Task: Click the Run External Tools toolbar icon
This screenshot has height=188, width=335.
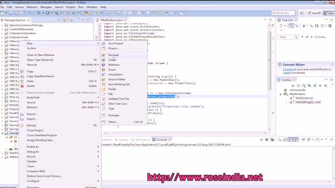Action: click(57, 13)
